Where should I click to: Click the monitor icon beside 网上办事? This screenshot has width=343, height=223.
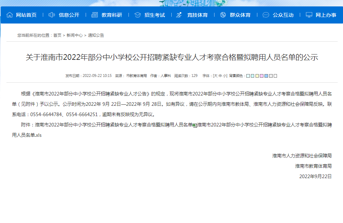click(308, 15)
